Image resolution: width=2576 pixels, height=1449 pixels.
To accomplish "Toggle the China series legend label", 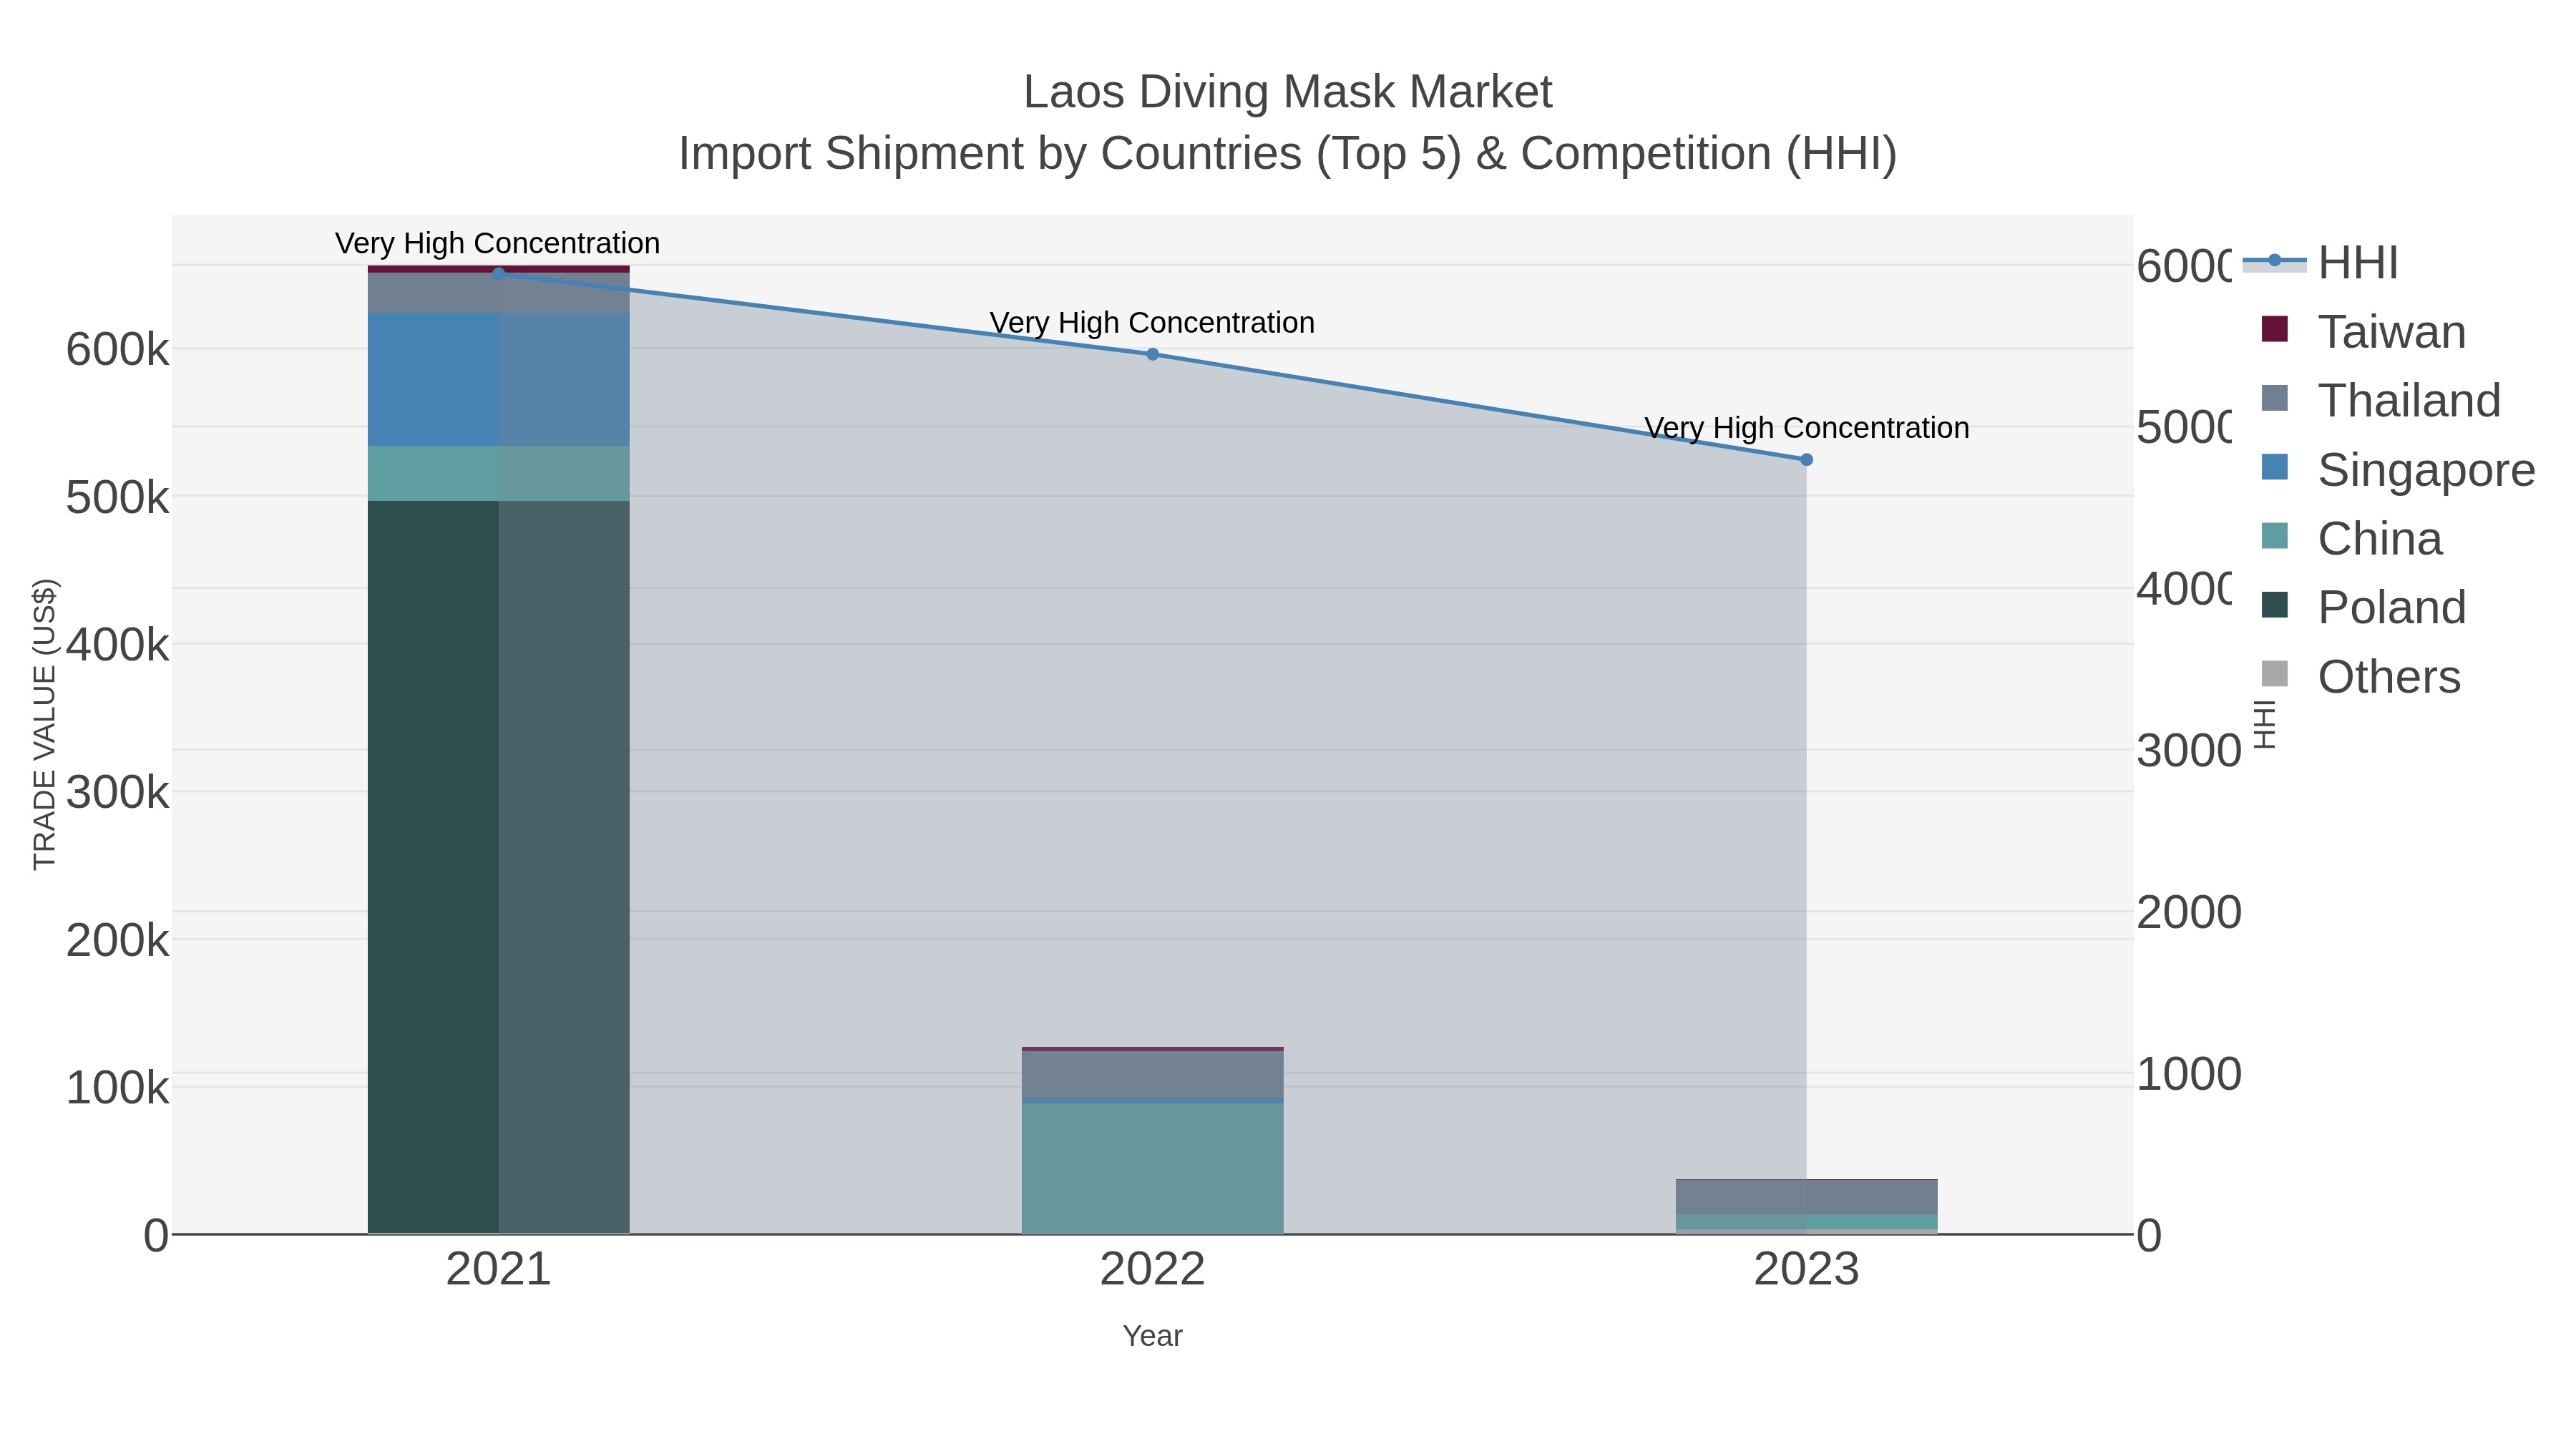I will 2380,539.
